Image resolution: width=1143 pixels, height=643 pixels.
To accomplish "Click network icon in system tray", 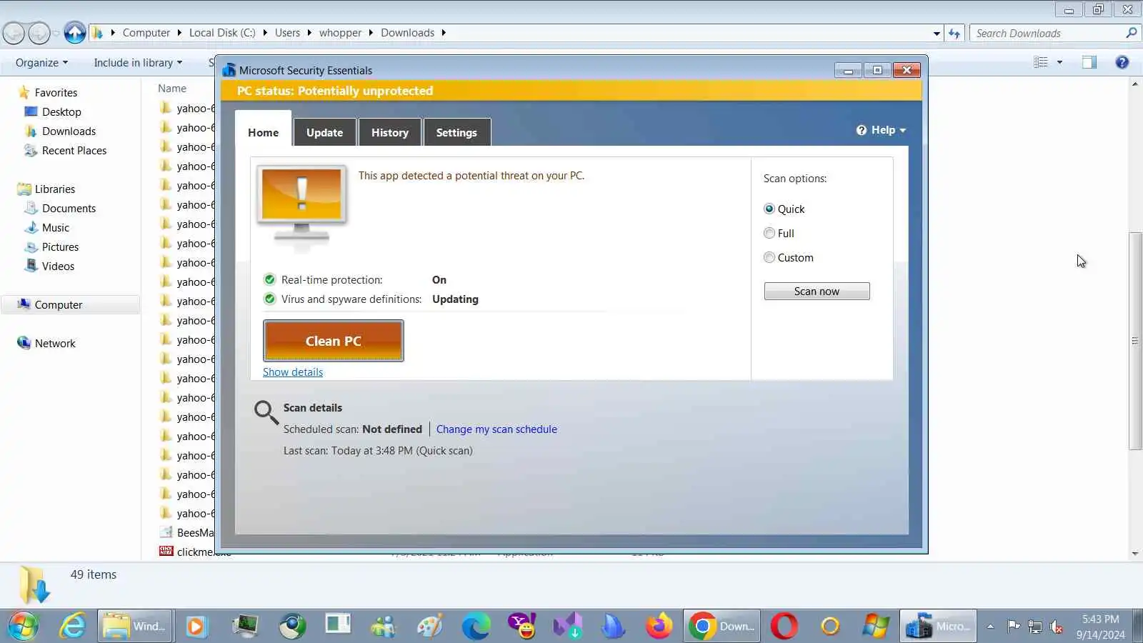I will [x=1034, y=627].
